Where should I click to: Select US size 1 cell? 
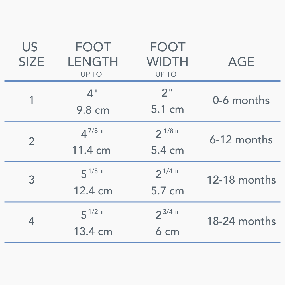31,100
